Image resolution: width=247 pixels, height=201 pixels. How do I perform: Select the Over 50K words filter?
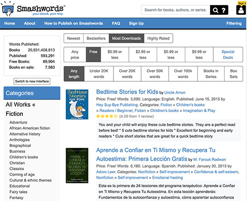point(155,74)
